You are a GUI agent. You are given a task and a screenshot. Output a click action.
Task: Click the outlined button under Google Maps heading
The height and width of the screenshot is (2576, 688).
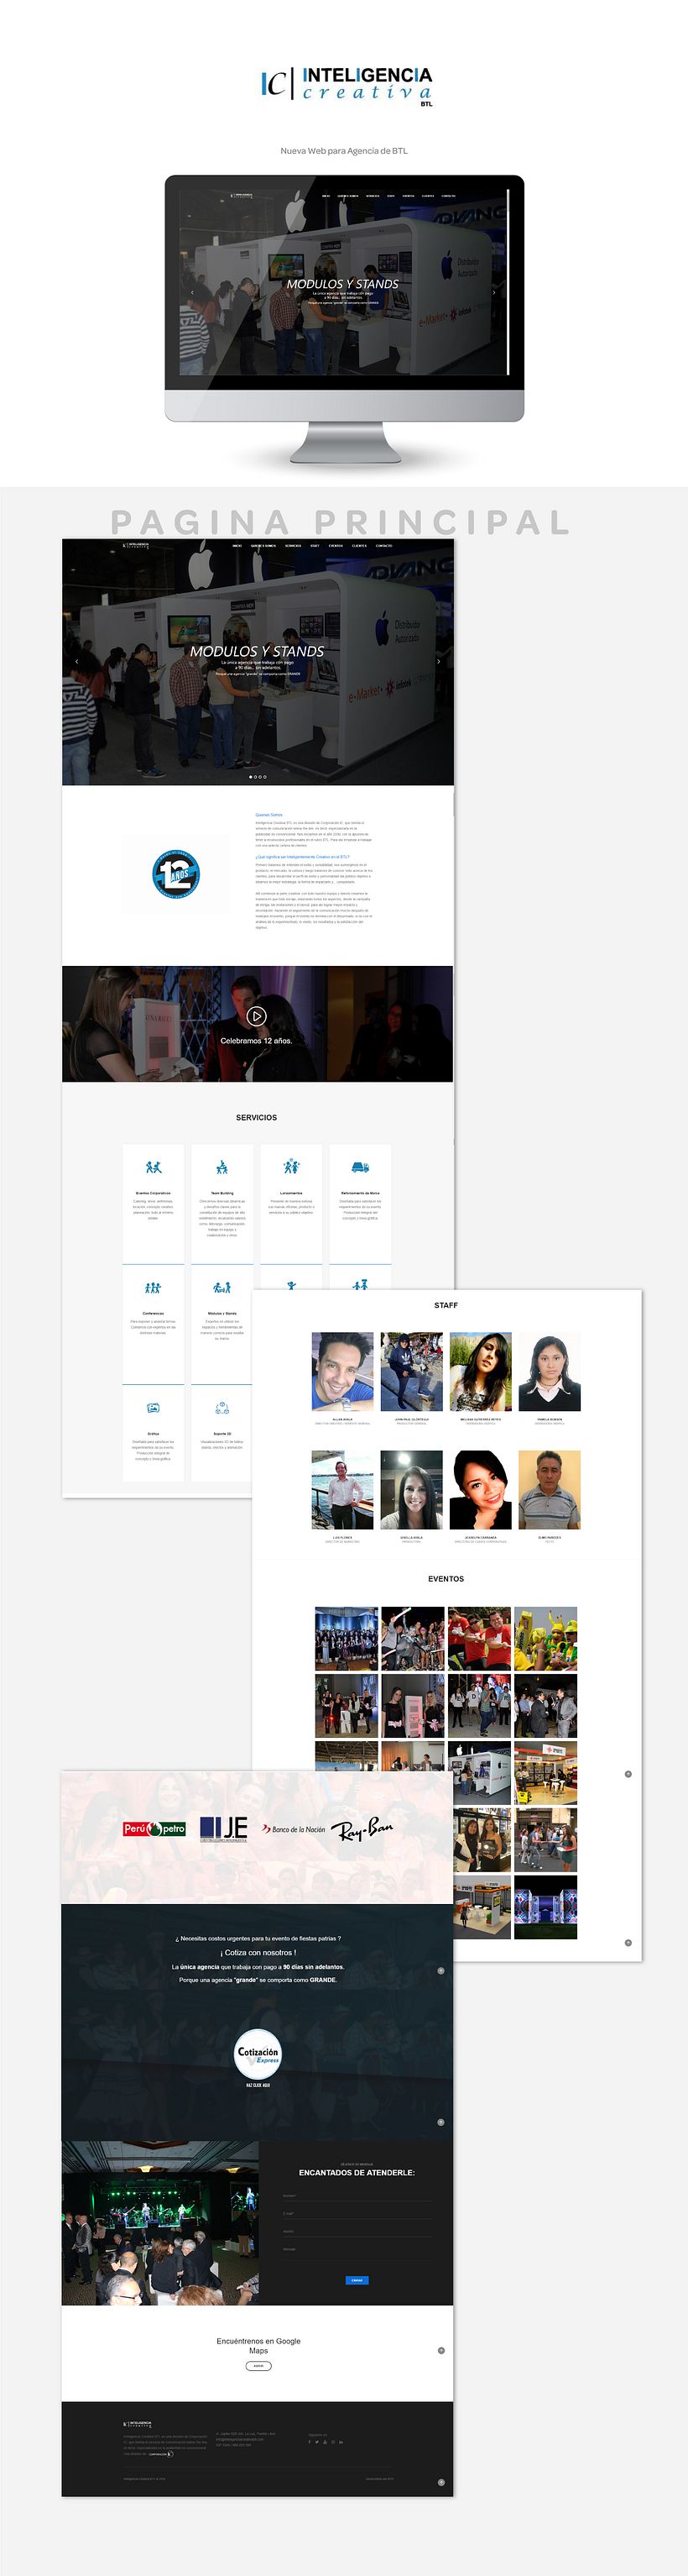[258, 2366]
